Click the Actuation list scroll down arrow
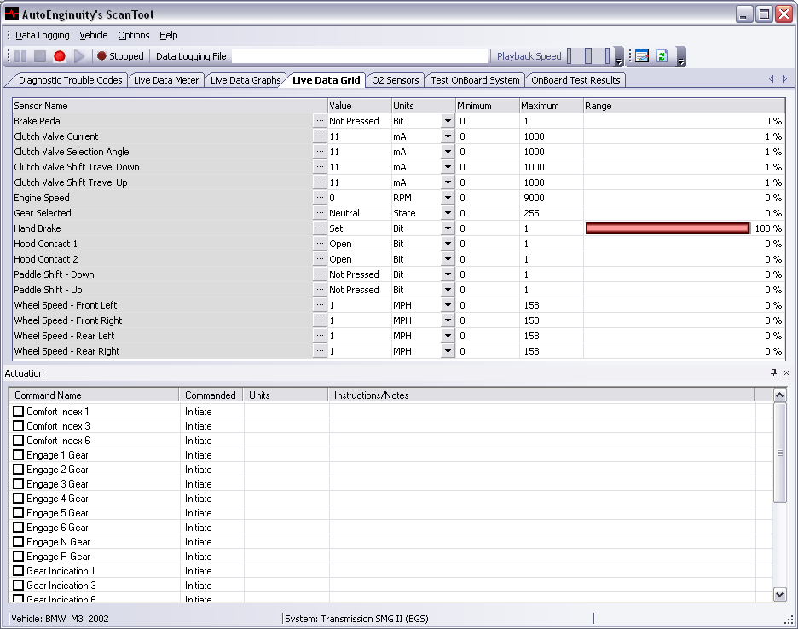The height and width of the screenshot is (629, 798). point(779,594)
